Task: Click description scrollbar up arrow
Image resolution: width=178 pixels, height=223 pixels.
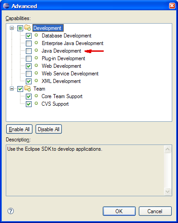Action: [x=168, y=149]
